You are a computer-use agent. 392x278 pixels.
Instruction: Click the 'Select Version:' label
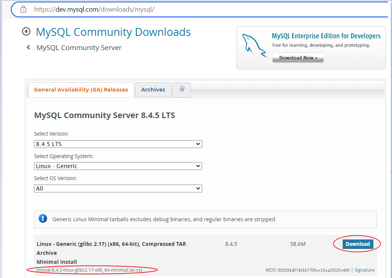coord(51,134)
